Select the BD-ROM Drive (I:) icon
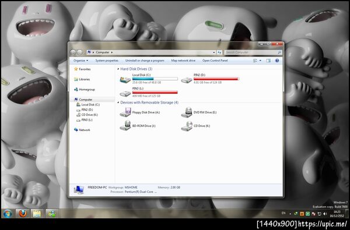This screenshot has height=230, width=350. tap(125, 125)
